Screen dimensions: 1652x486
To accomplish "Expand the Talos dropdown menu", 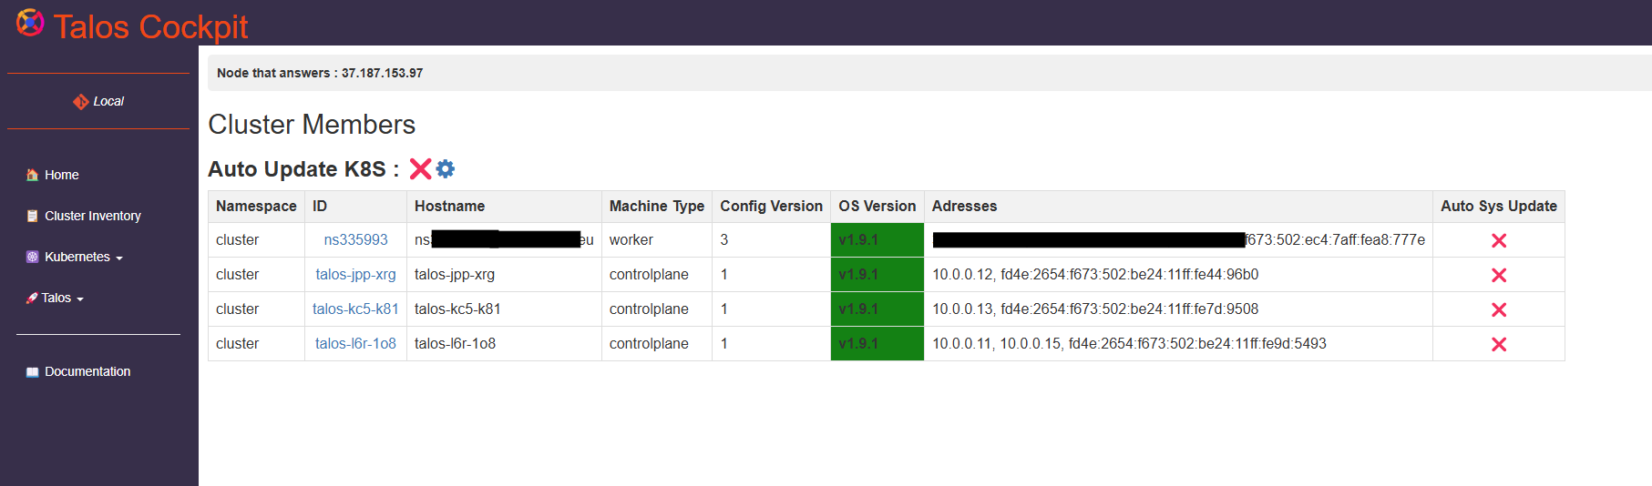I will (x=63, y=298).
